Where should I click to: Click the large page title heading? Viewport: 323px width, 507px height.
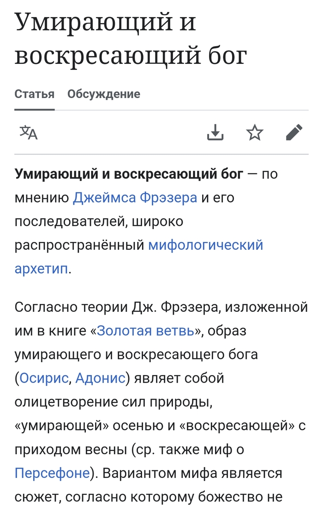click(x=131, y=39)
